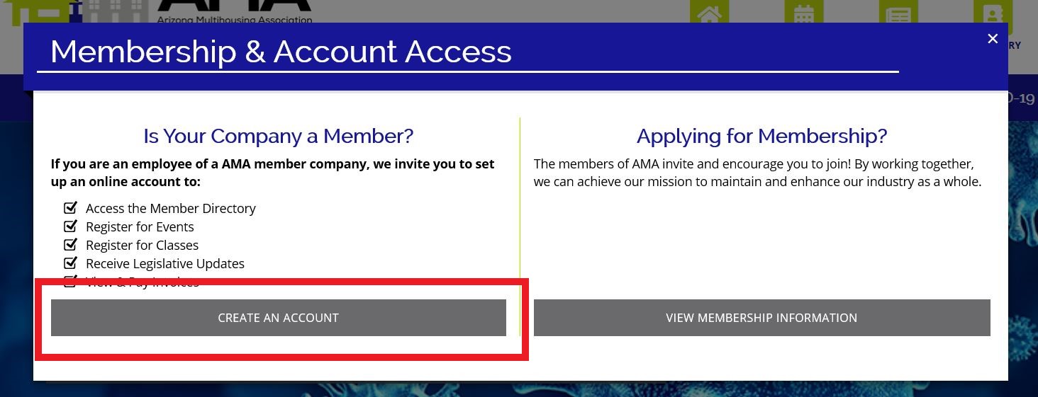The image size is (1038, 397).
Task: Open the calendar icon in the header
Action: pos(804,12)
